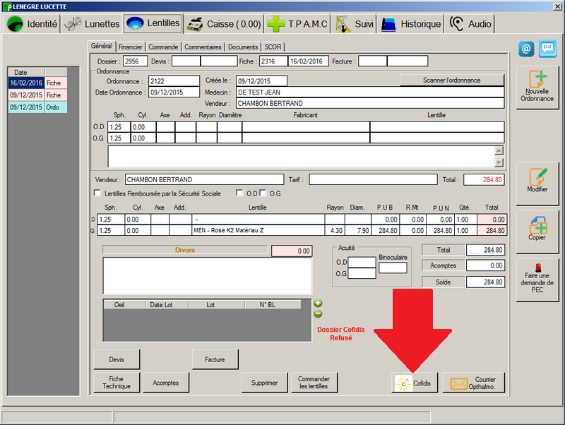The height and width of the screenshot is (425, 565).
Task: Open the Caisse (0.00) section
Action: 224,24
